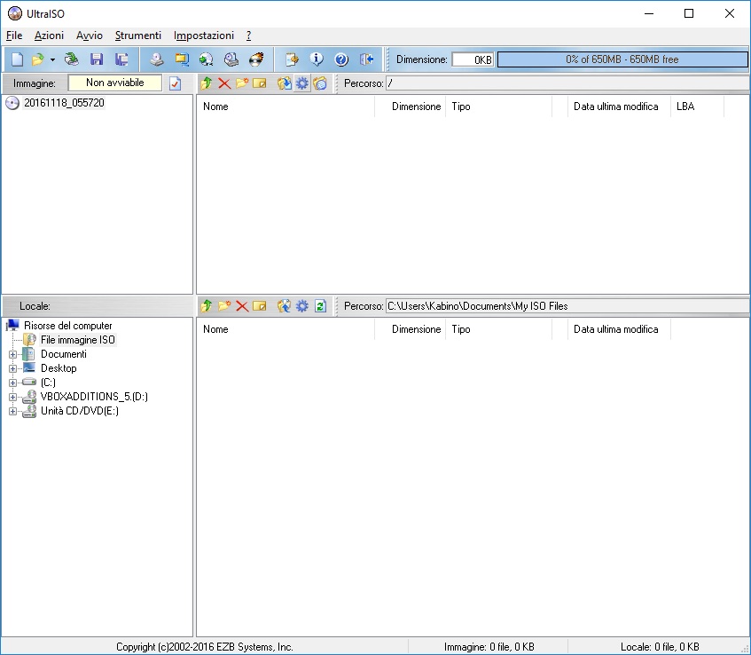Screen dimensions: 751x655
Task: Open the File menu
Action: (x=14, y=36)
